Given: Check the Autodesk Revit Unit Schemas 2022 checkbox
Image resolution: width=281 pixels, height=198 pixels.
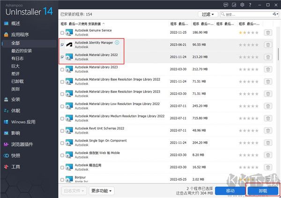Looking at the screenshot, I should [62, 131].
